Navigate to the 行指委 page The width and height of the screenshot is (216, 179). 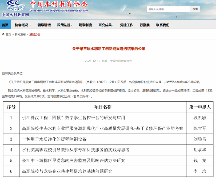click(145, 25)
